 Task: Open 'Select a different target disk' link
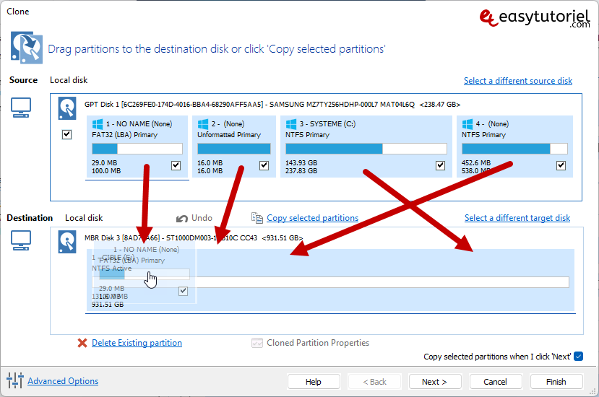point(517,217)
